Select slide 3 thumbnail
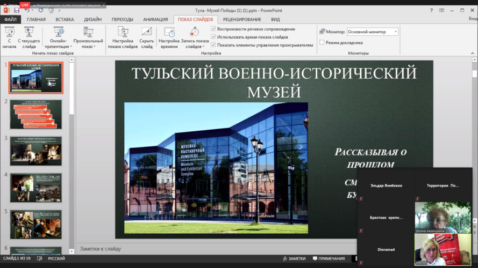Viewport: 478px width, 268px height. pyautogui.click(x=36, y=151)
